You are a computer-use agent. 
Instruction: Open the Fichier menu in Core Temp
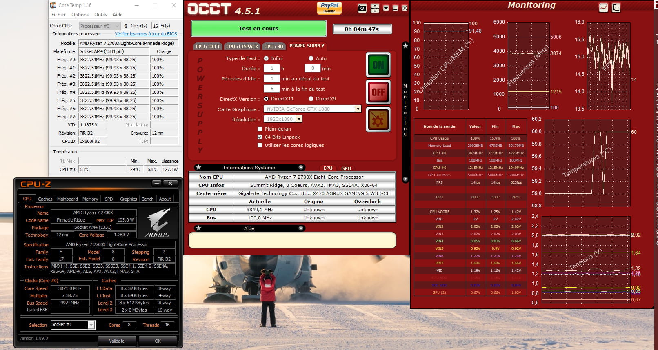59,15
